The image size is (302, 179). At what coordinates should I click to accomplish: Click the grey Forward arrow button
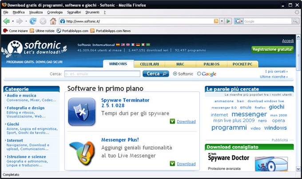(20, 21)
